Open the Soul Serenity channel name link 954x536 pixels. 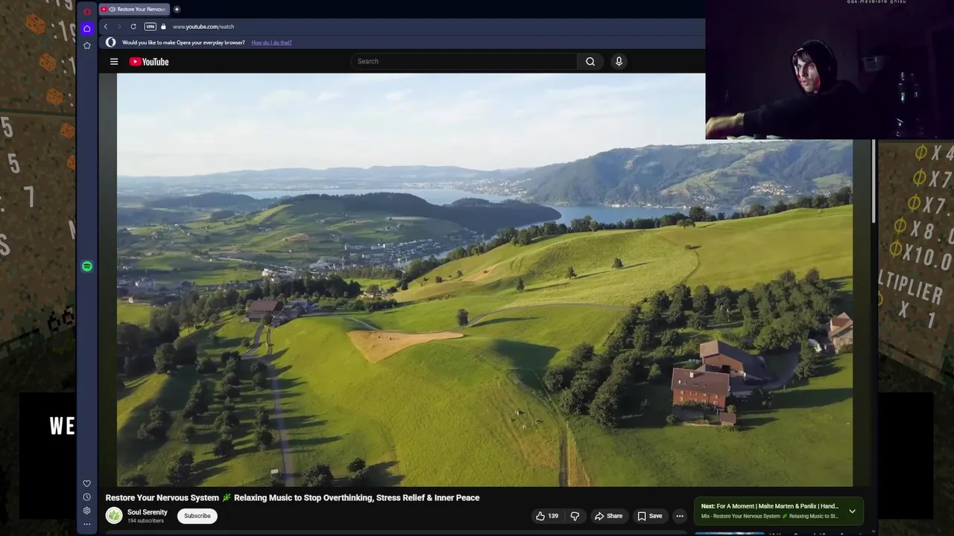coord(148,512)
